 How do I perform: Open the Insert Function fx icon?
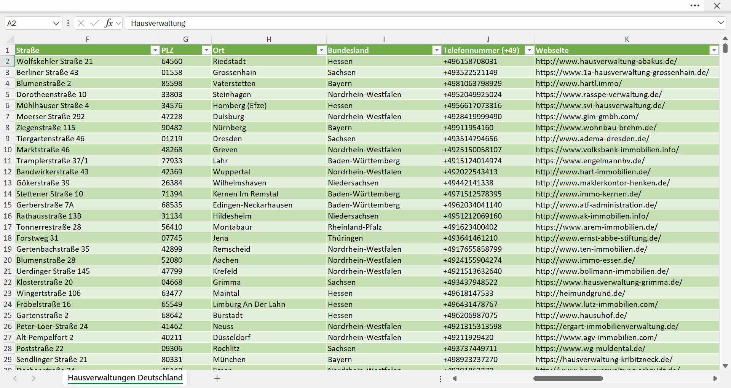coord(109,23)
